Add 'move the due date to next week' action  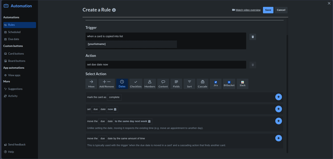coord(279,121)
